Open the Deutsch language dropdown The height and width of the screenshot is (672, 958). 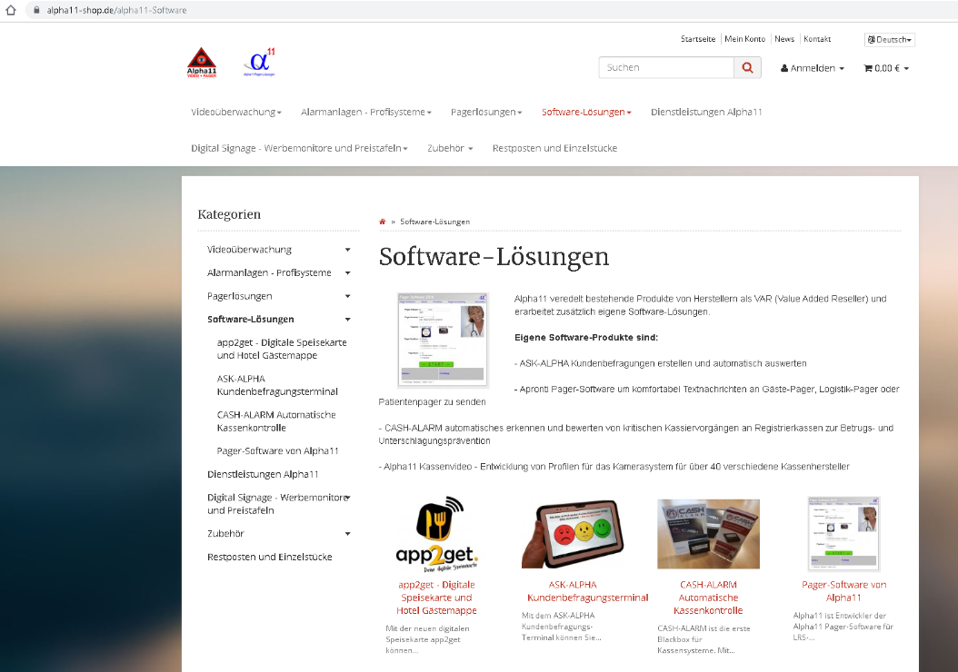pyautogui.click(x=890, y=40)
